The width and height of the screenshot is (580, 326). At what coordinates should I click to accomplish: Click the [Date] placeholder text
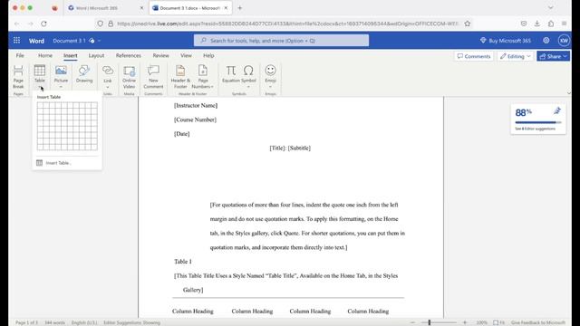[x=181, y=134]
